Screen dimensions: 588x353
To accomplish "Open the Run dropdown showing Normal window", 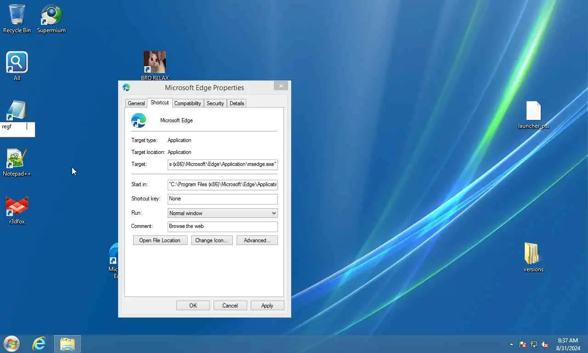I will coord(222,213).
